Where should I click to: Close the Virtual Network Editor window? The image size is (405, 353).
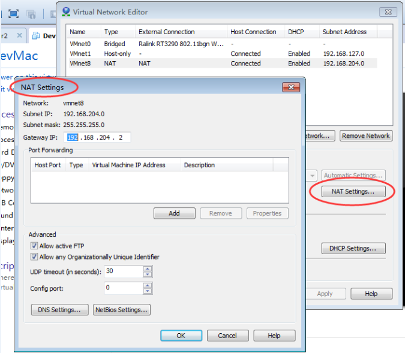coord(388,12)
